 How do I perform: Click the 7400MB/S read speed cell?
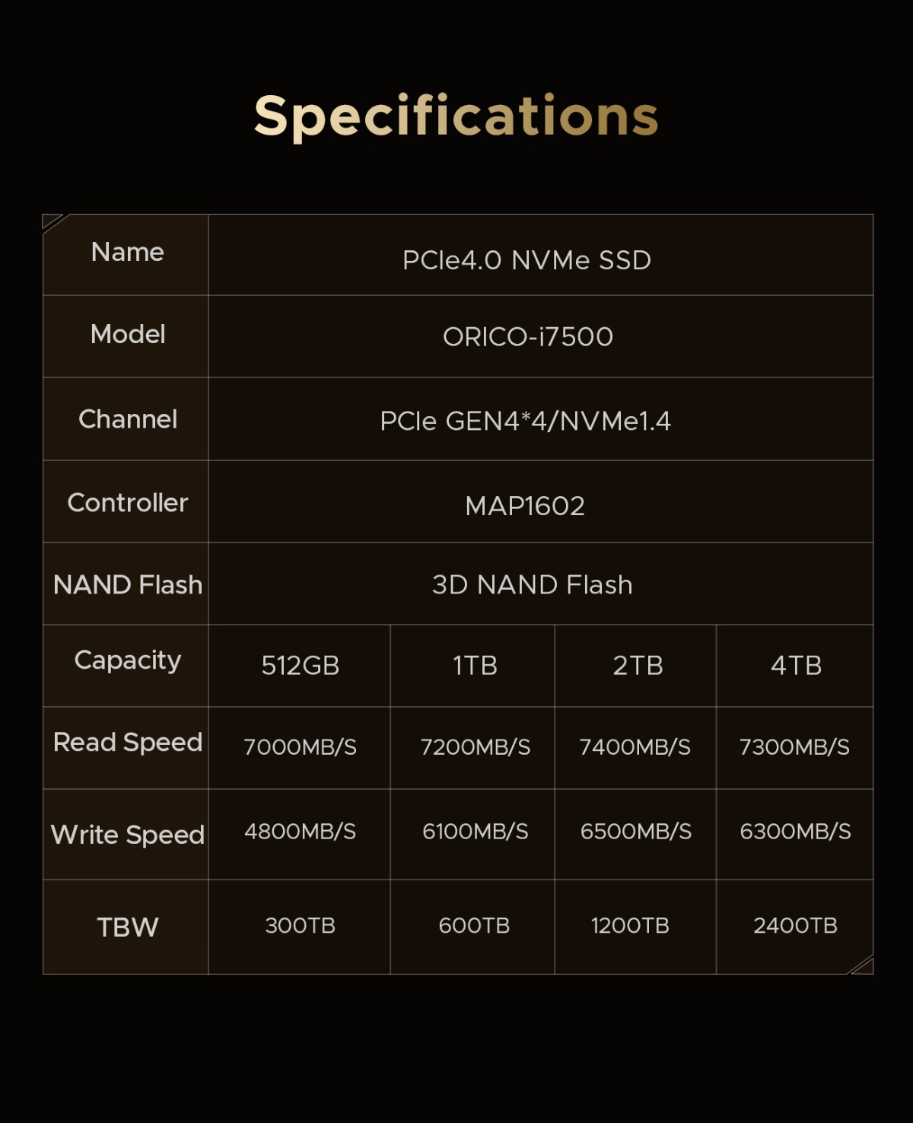[x=635, y=747]
